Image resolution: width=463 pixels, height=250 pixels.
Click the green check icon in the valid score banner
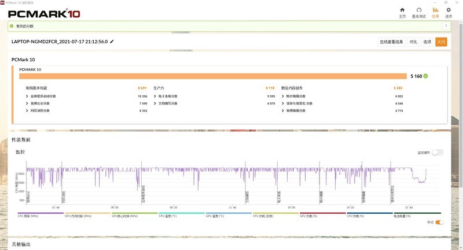click(x=12, y=26)
